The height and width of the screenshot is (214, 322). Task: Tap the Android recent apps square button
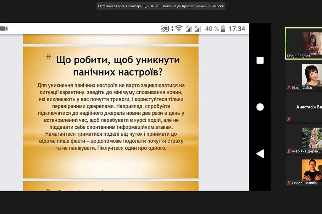click(x=260, y=60)
